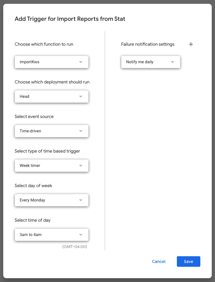Expand the Week timer trigger type dropdown

52,165
